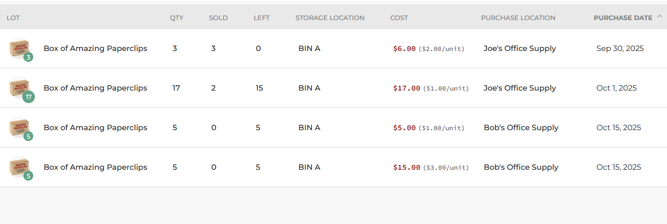Click the Left column header

click(261, 18)
